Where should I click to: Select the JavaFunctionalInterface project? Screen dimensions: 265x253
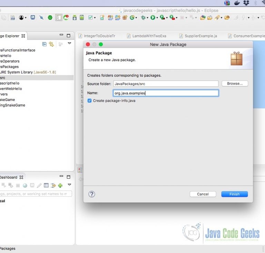coord(18,50)
